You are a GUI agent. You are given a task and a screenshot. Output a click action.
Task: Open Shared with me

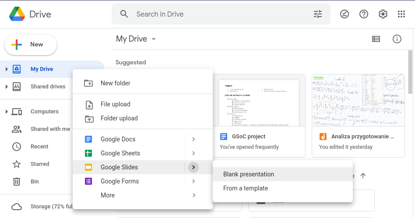click(50, 129)
